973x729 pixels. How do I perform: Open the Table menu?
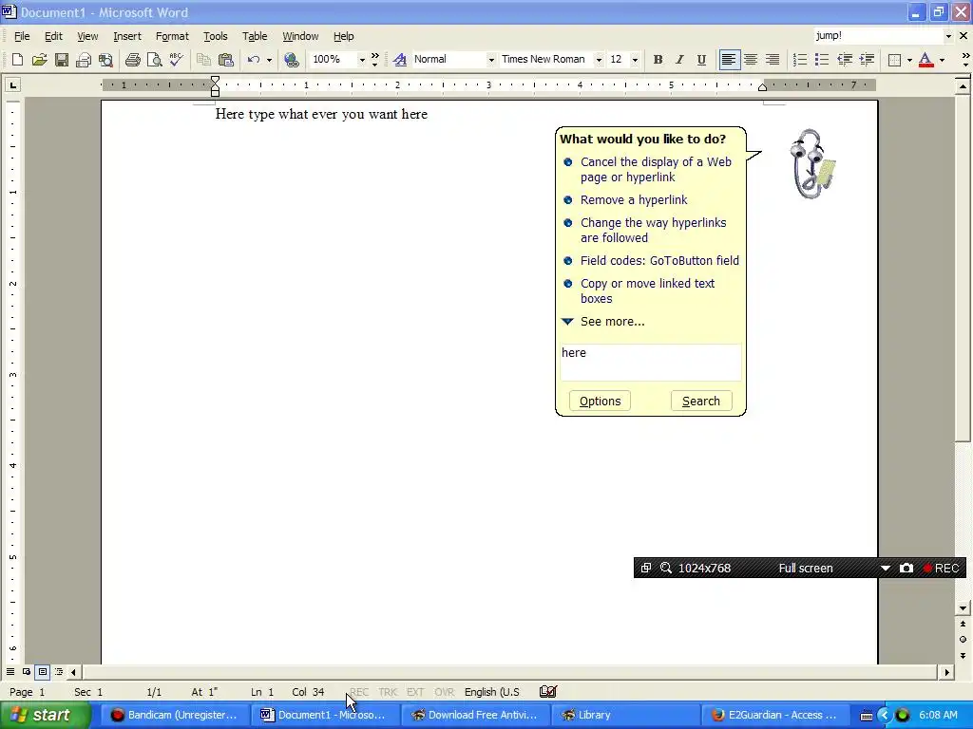pyautogui.click(x=255, y=36)
